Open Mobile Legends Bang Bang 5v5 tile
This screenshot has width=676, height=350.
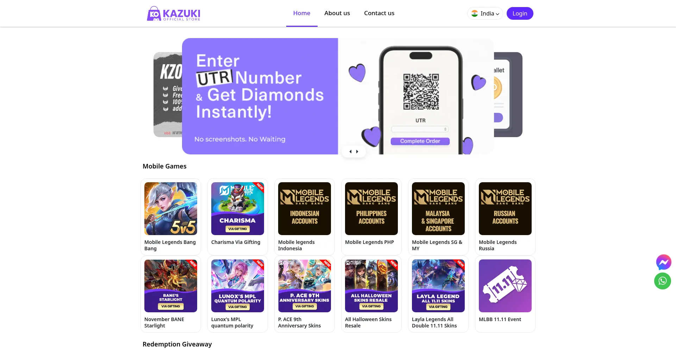pos(171,209)
